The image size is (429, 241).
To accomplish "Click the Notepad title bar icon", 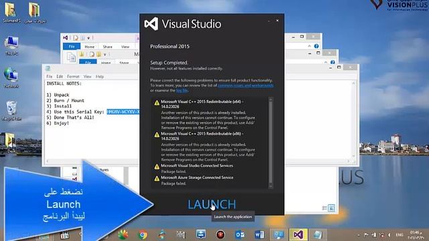I will coord(48,68).
